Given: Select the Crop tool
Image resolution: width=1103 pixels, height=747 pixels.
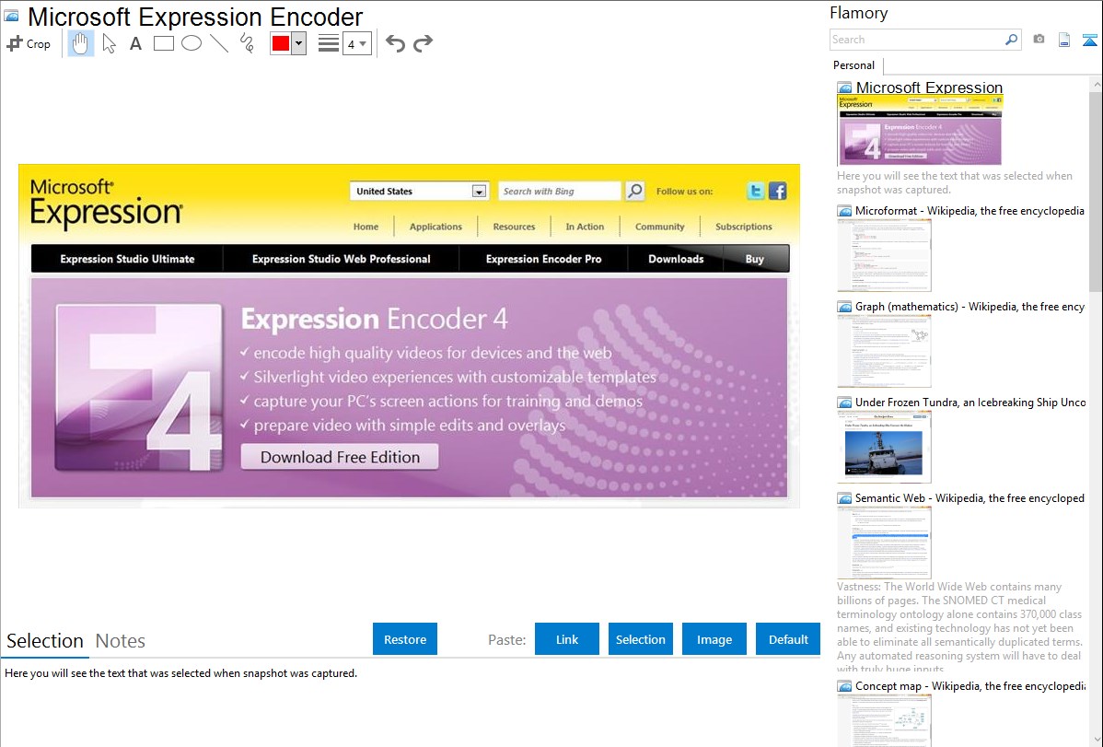Looking at the screenshot, I should (x=29, y=43).
